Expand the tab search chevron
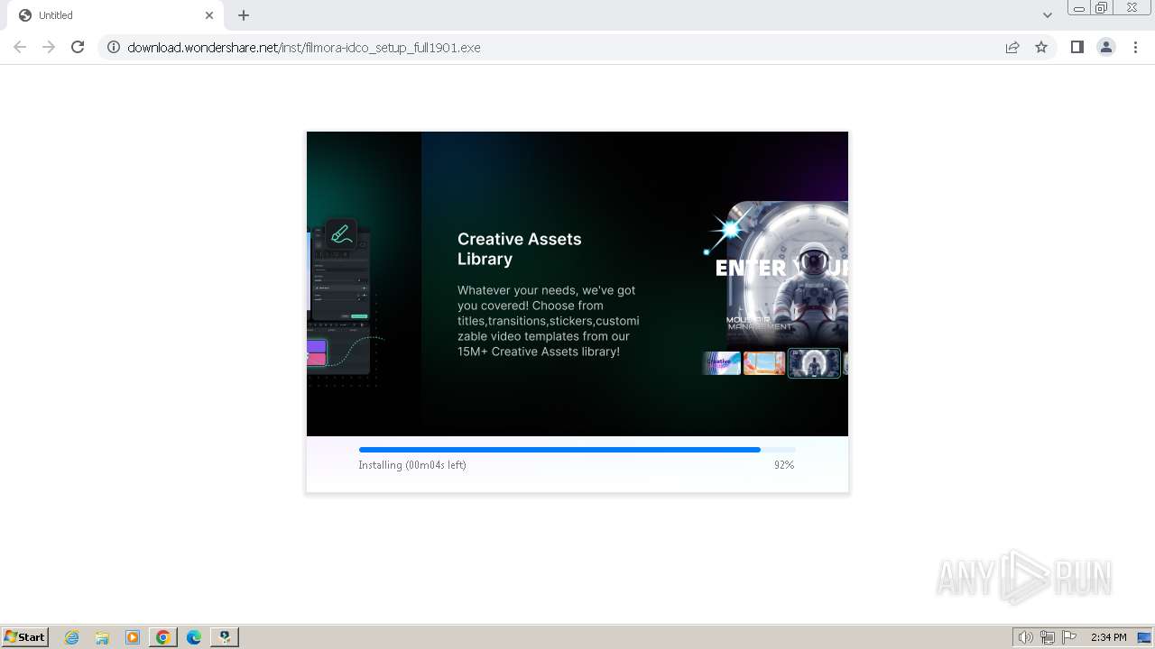This screenshot has height=649, width=1155. [1048, 15]
